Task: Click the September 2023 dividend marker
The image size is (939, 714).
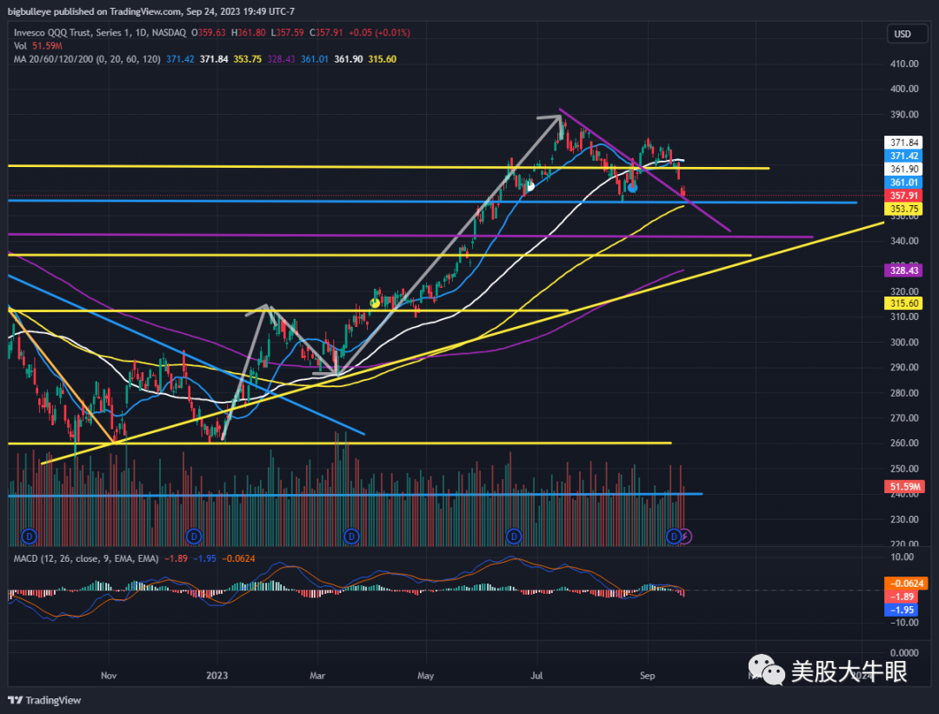Action: click(674, 536)
